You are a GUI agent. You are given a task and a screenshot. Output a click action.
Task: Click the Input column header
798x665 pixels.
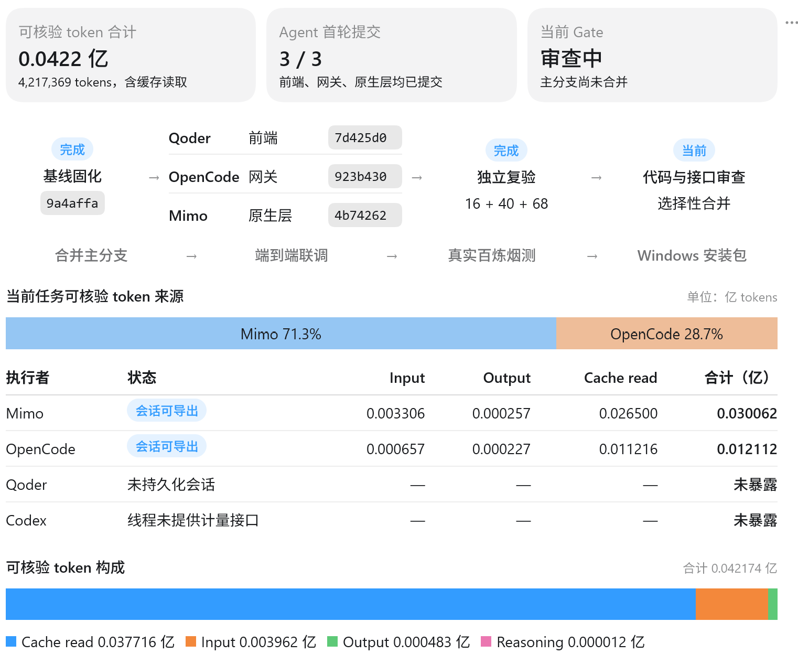[407, 378]
